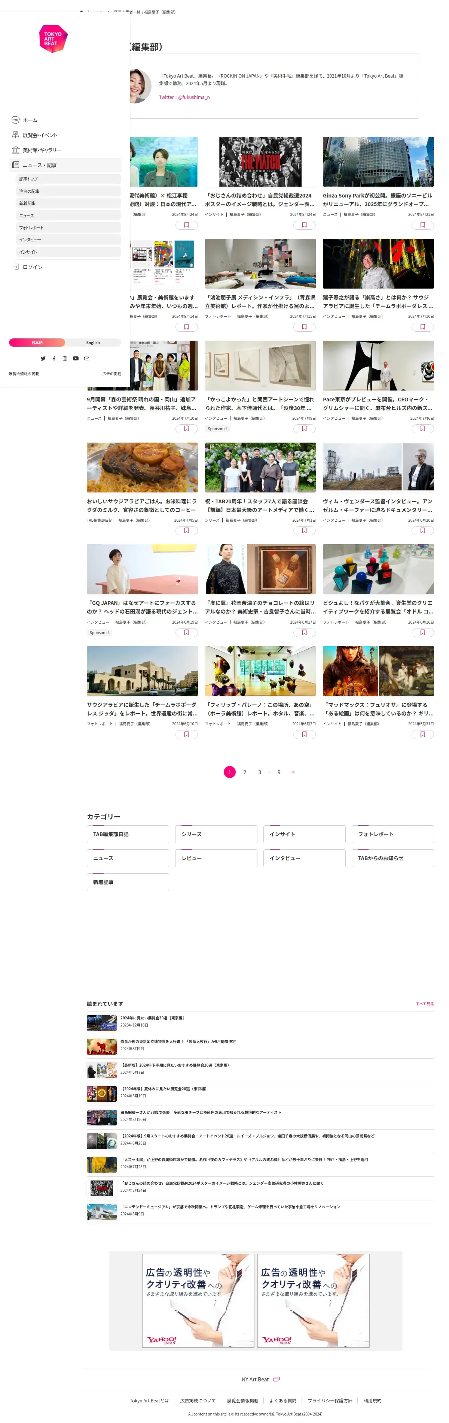
Task: Bookmark the 『虎に翼』 article
Action: (x=304, y=633)
